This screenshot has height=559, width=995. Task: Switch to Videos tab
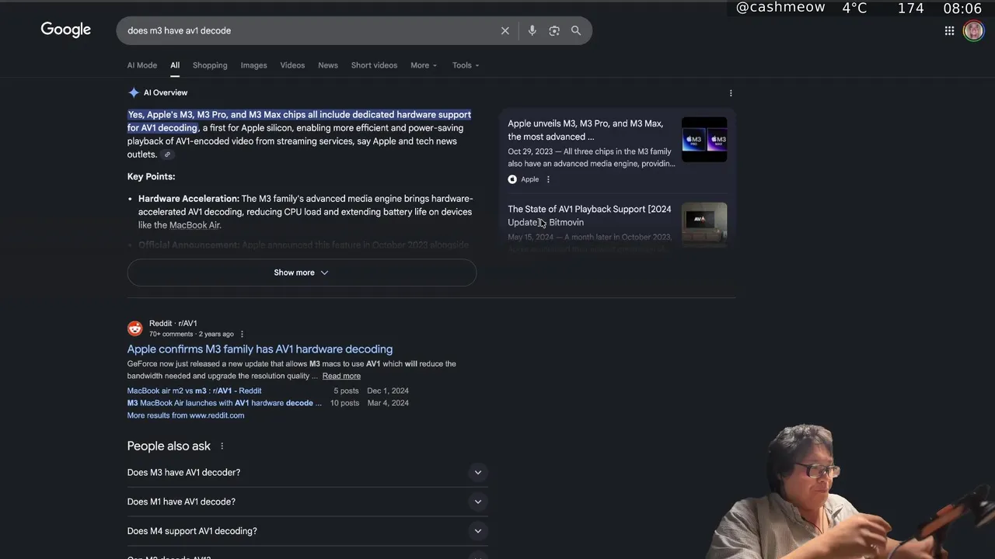292,65
